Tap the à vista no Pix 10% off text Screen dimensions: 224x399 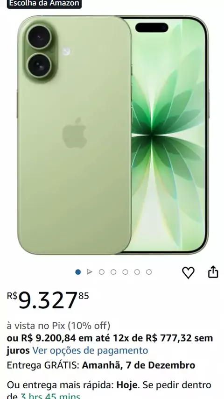coord(58,326)
